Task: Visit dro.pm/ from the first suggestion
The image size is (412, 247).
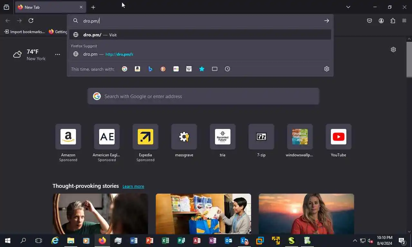Action: point(200,35)
